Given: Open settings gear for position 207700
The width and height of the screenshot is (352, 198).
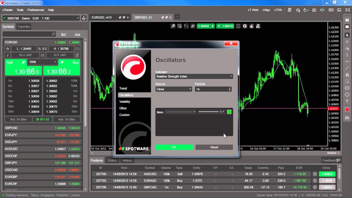Looking at the screenshot, I should pyautogui.click(x=315, y=174).
